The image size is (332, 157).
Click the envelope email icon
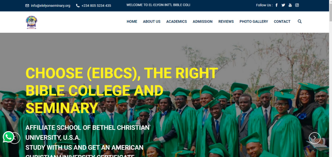point(27,6)
